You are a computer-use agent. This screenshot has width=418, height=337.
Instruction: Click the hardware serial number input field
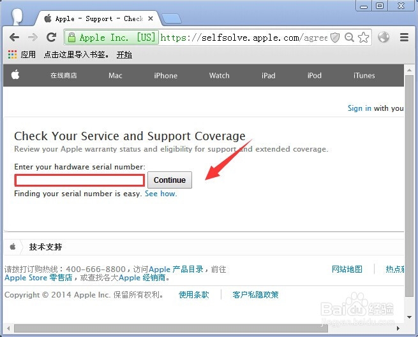coord(79,180)
